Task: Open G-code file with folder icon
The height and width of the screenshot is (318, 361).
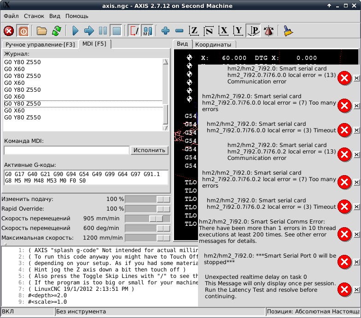Action: (42, 31)
